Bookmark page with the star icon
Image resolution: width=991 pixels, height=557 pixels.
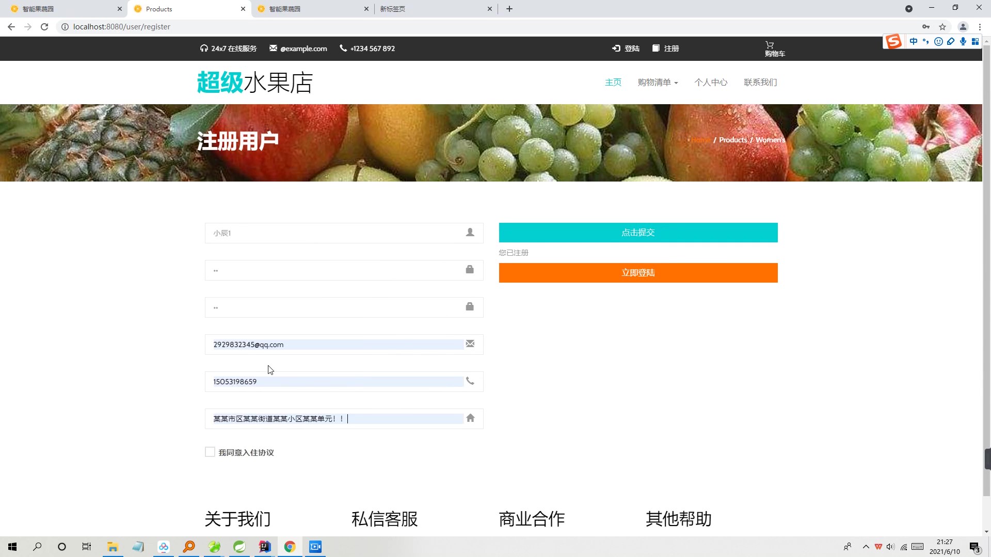pyautogui.click(x=942, y=27)
